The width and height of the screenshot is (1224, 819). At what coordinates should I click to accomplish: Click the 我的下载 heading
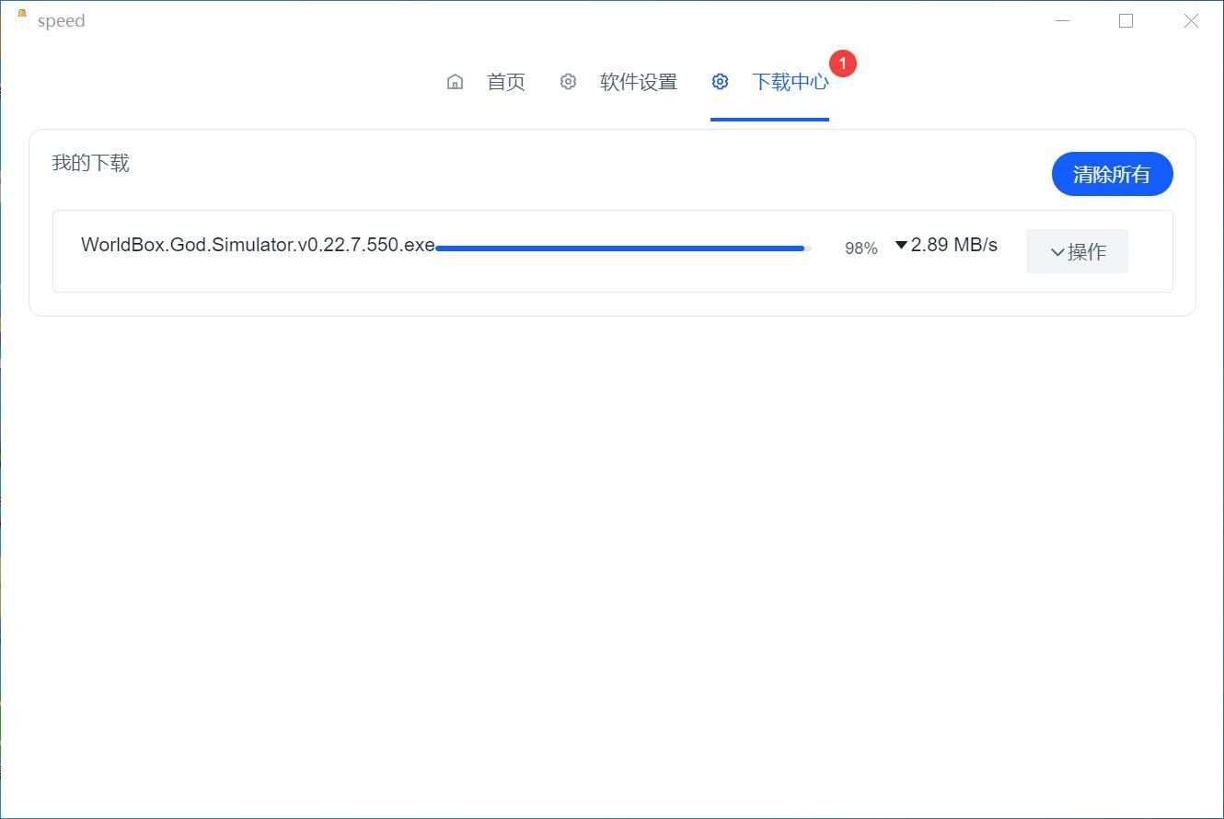tap(90, 163)
